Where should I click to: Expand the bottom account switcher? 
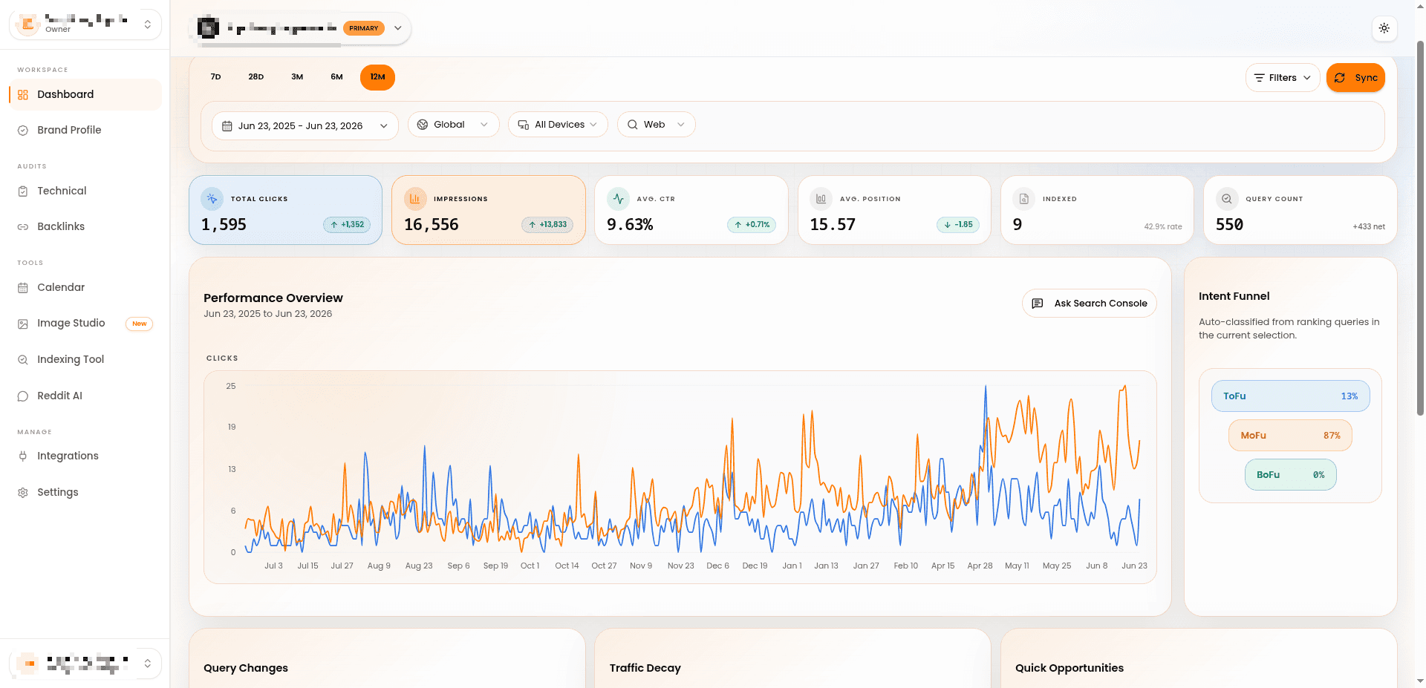click(148, 664)
